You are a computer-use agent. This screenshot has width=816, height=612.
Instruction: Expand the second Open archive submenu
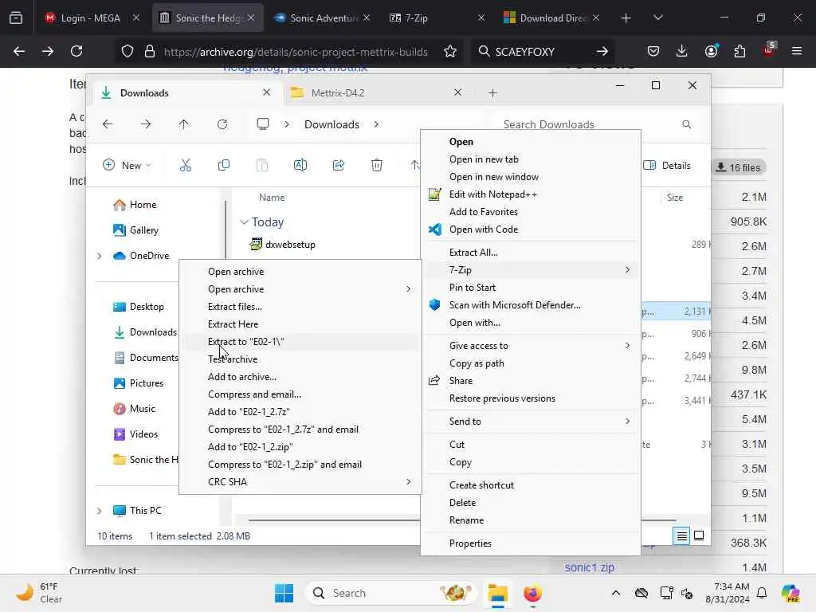[x=409, y=288]
